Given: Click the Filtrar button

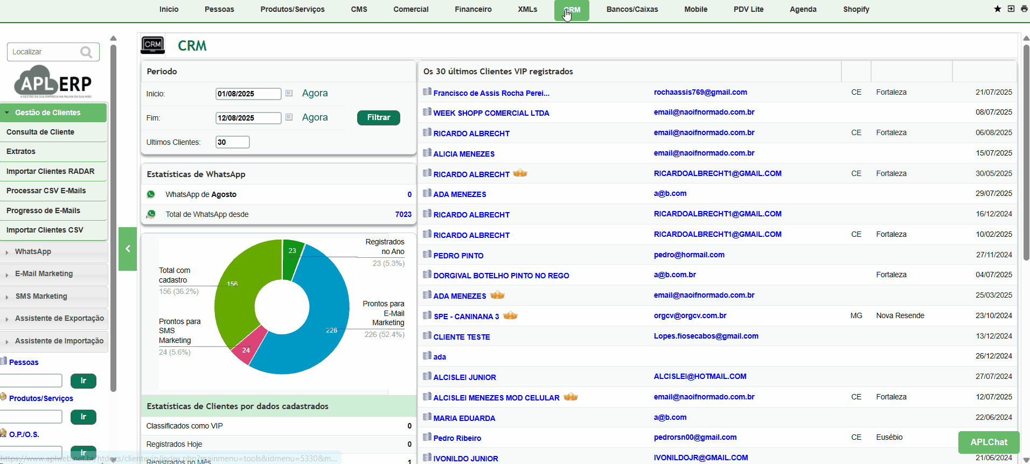Looking at the screenshot, I should click(x=379, y=117).
